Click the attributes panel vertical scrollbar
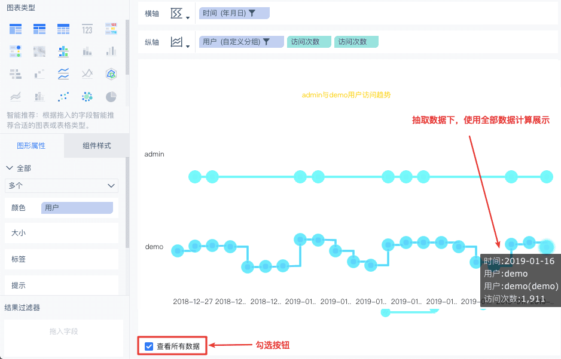The image size is (561, 359). tap(127, 203)
